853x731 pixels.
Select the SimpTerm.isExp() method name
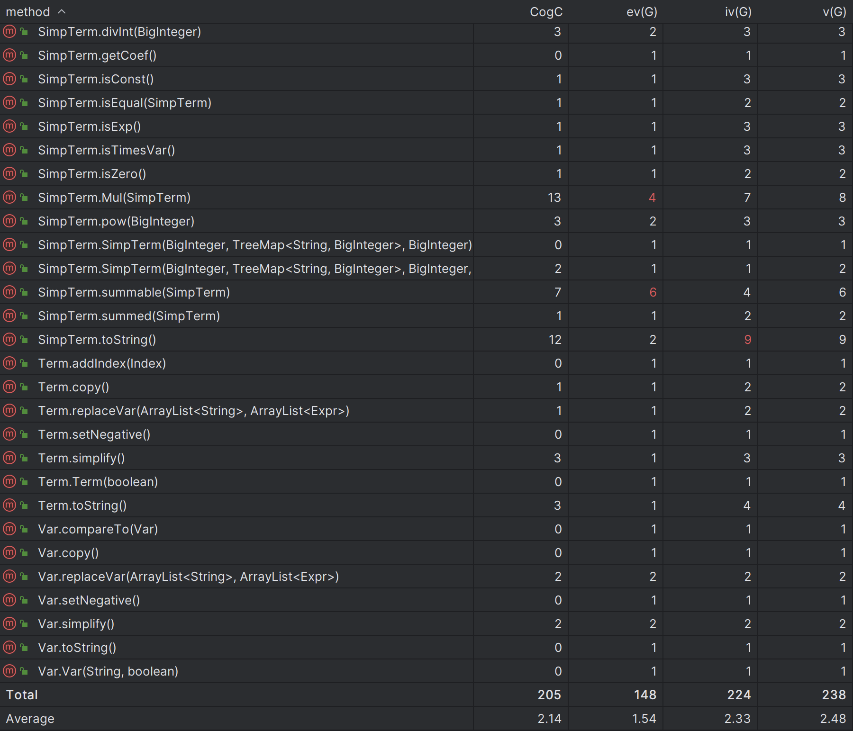(90, 126)
